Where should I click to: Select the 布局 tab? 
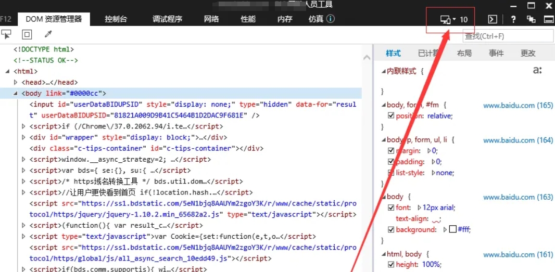tap(464, 54)
